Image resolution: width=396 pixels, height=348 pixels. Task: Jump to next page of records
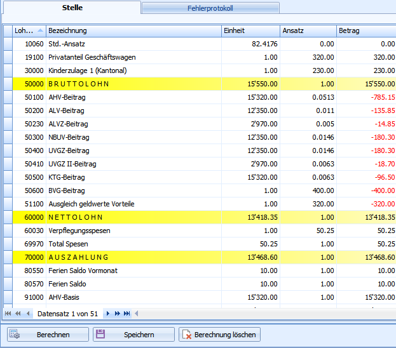point(118,314)
